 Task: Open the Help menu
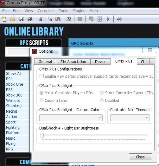(94, 11)
